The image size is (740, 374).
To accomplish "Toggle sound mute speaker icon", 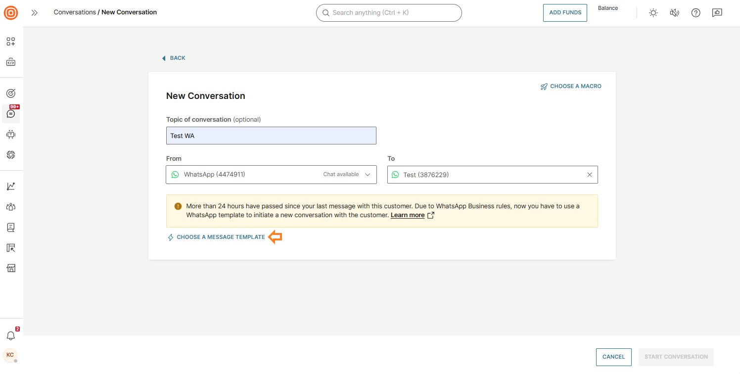I will tap(674, 13).
